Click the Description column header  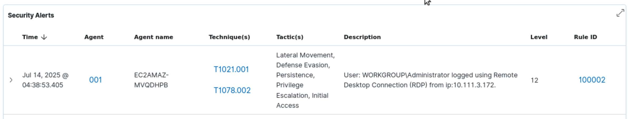(x=362, y=37)
